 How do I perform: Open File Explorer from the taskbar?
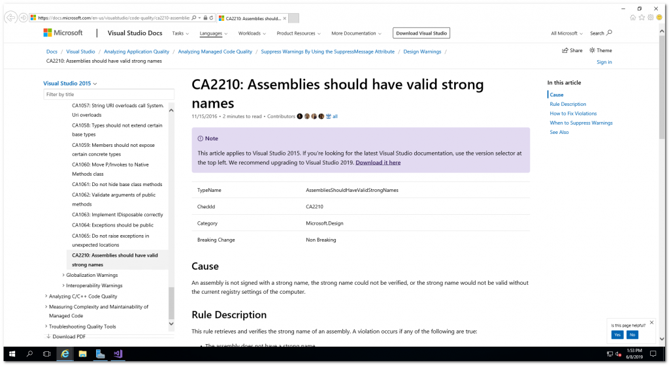click(x=83, y=354)
